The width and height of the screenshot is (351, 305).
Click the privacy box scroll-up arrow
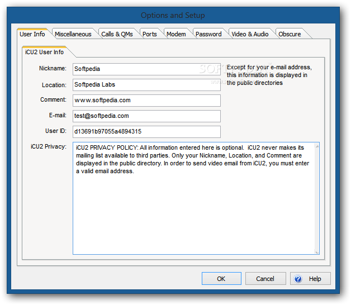317,146
